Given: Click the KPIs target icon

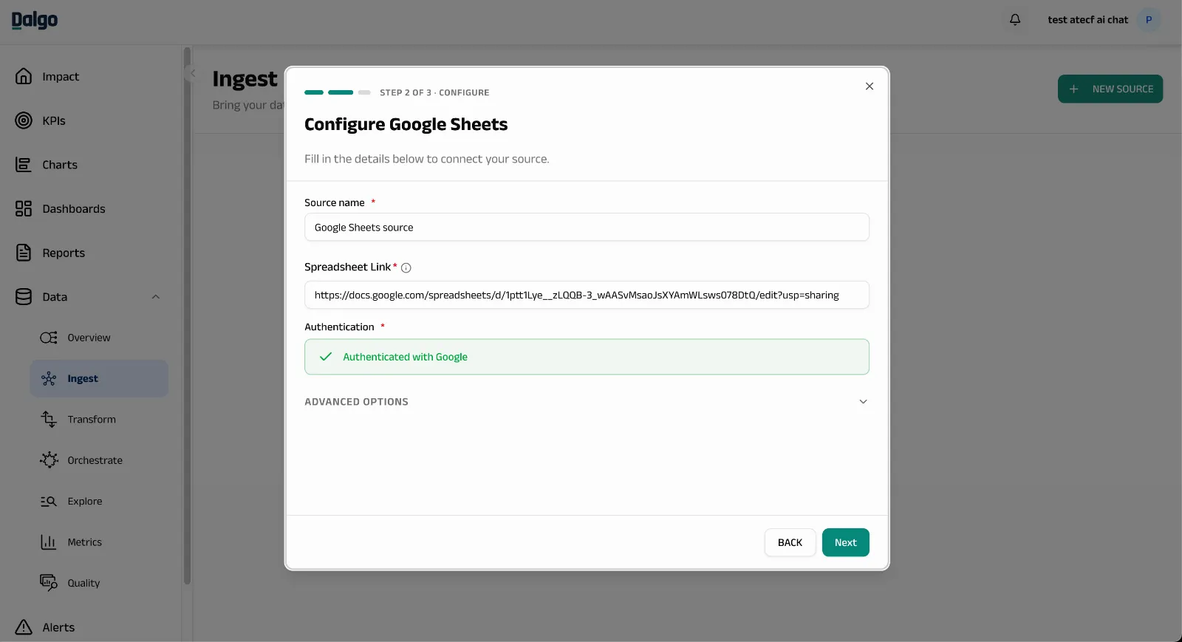Looking at the screenshot, I should [x=24, y=120].
